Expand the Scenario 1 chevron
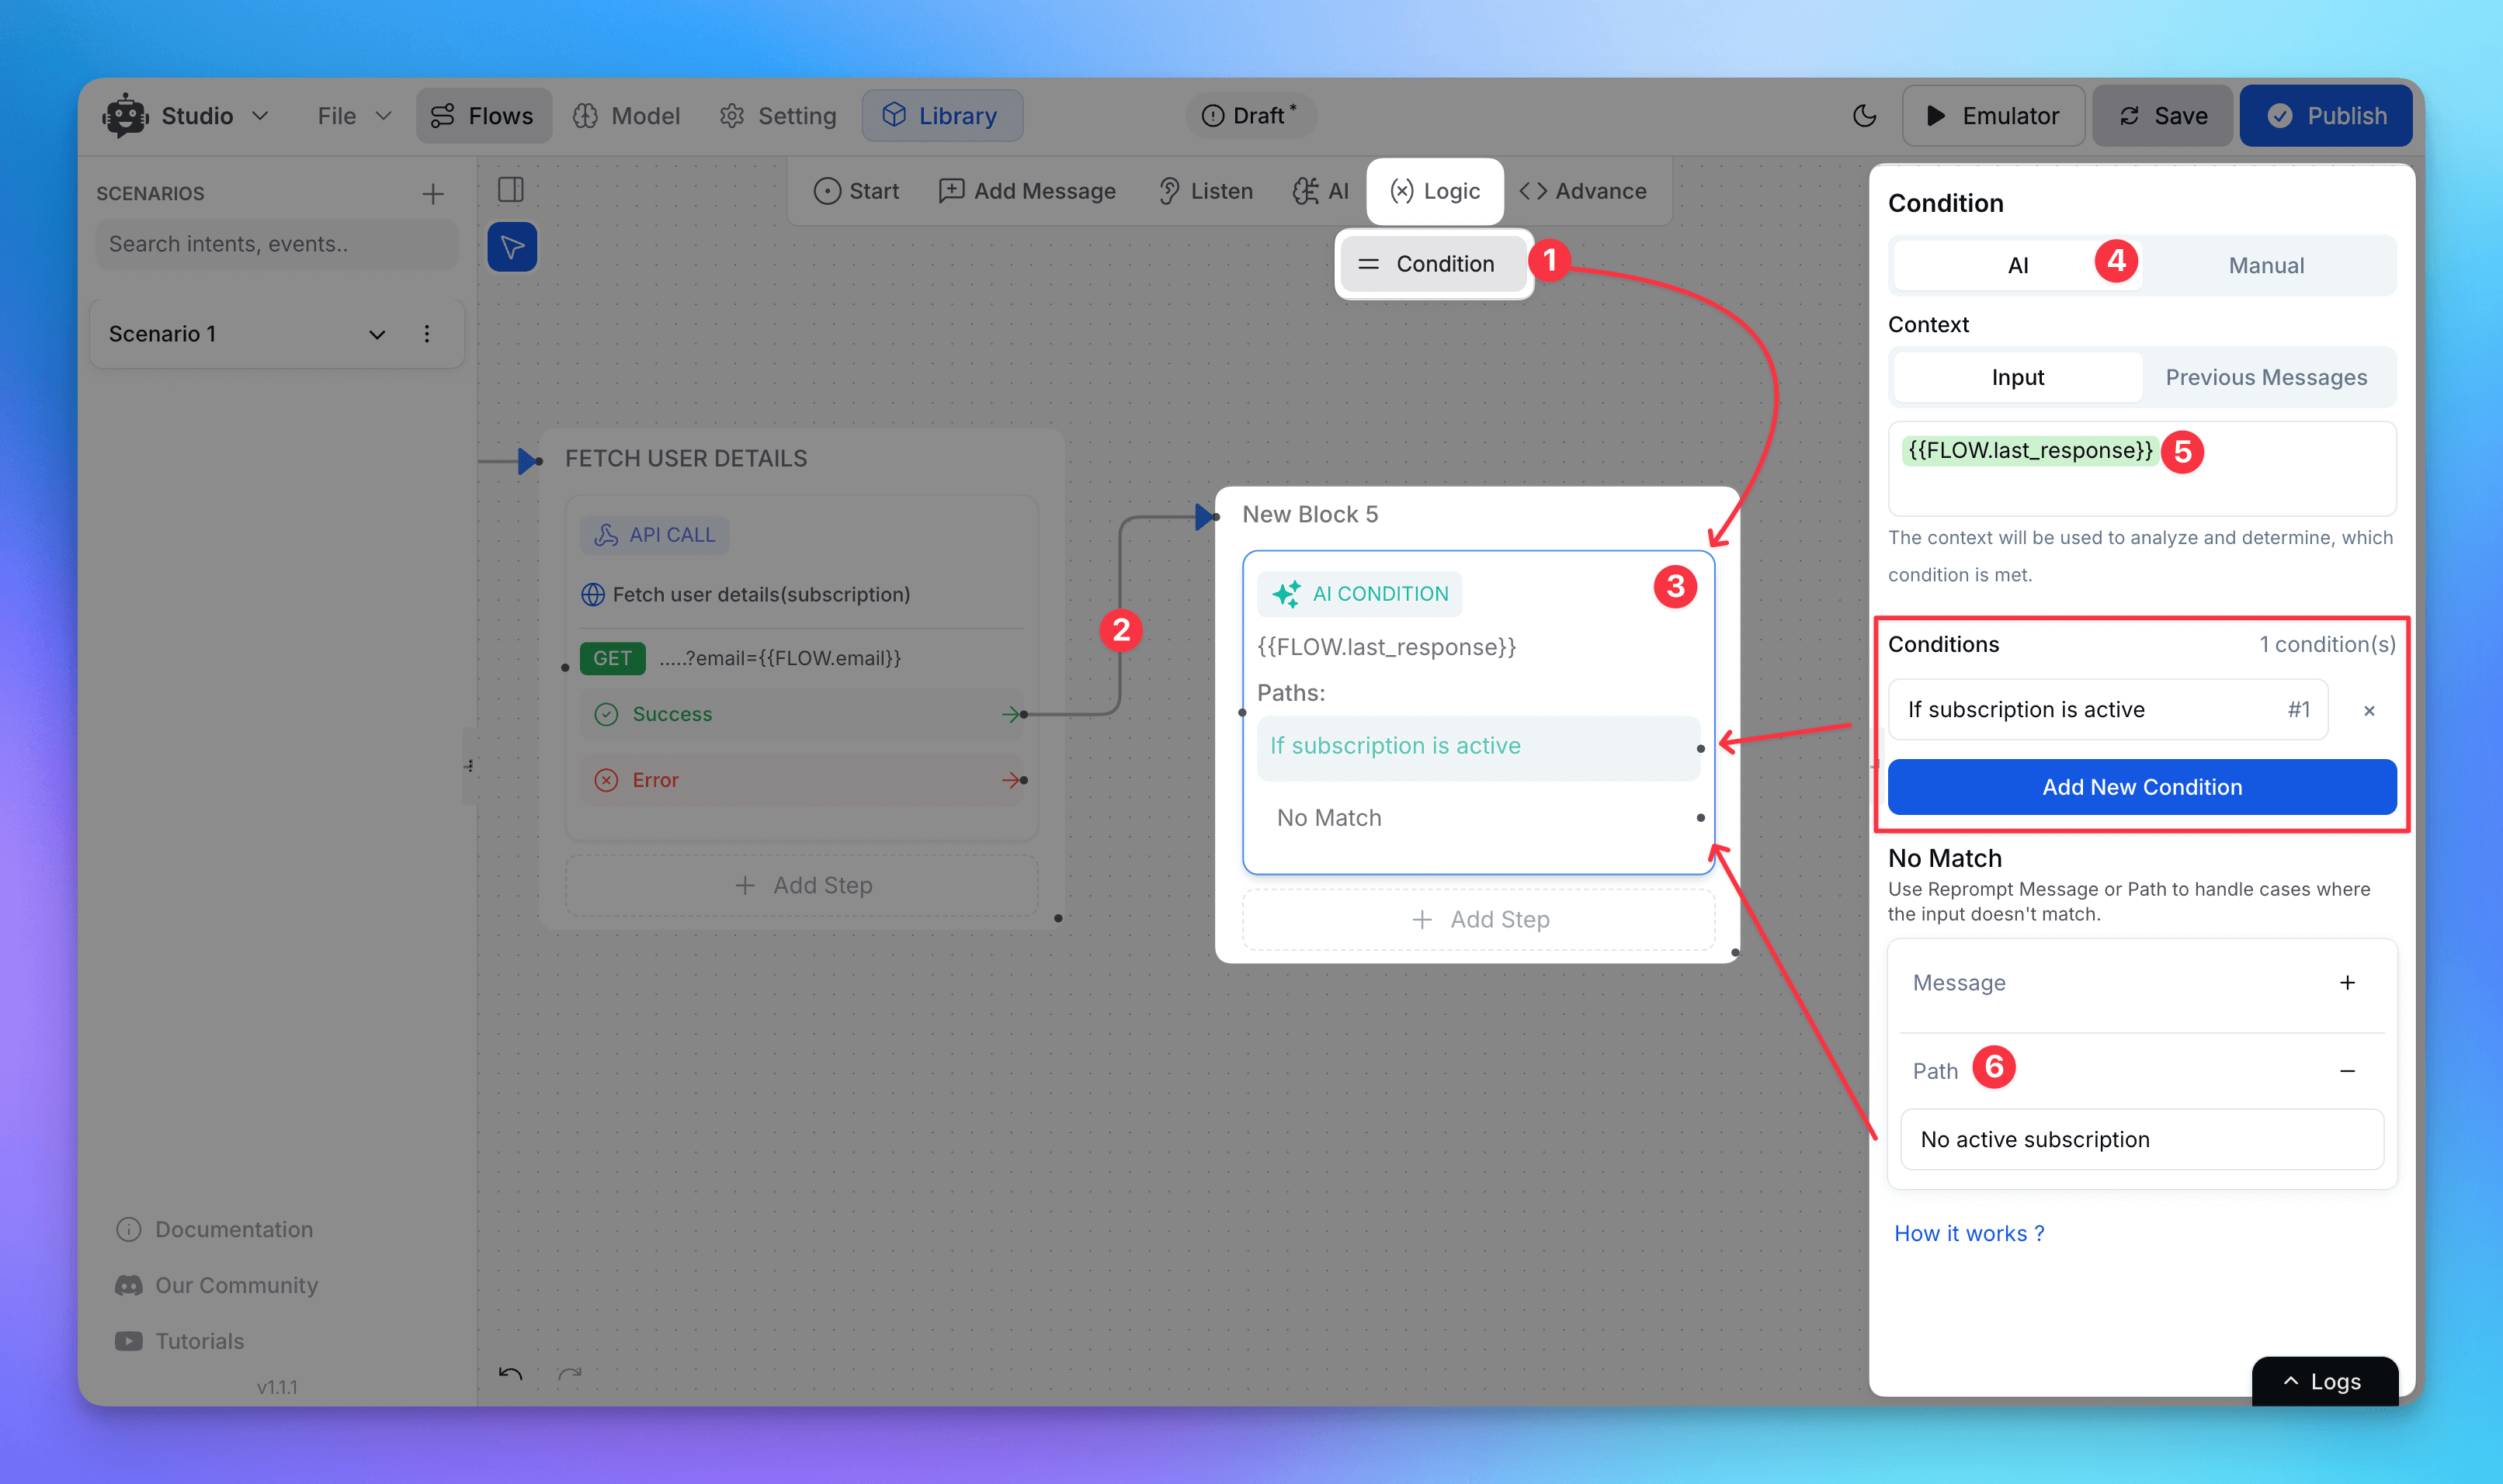 click(x=377, y=334)
